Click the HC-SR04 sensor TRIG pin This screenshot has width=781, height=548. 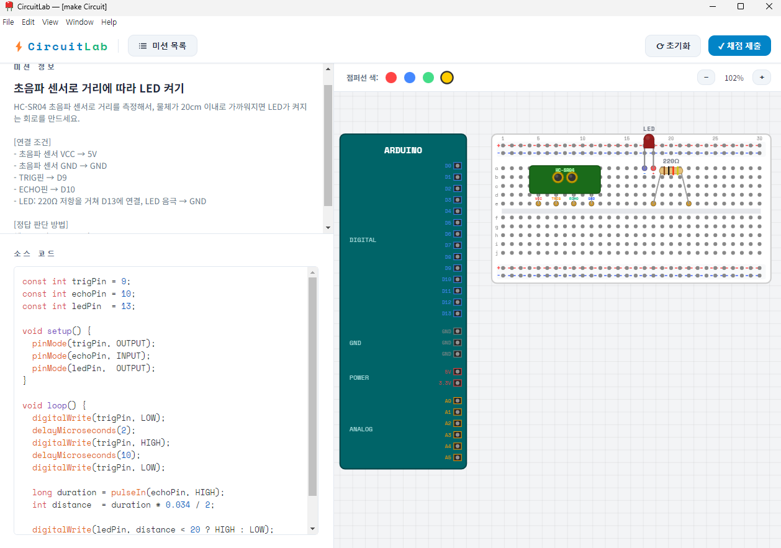point(556,204)
